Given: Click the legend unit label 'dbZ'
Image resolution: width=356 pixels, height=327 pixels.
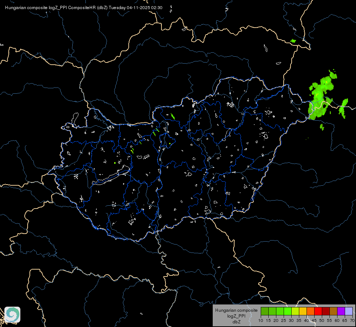Looking at the screenshot, I should point(236,322).
